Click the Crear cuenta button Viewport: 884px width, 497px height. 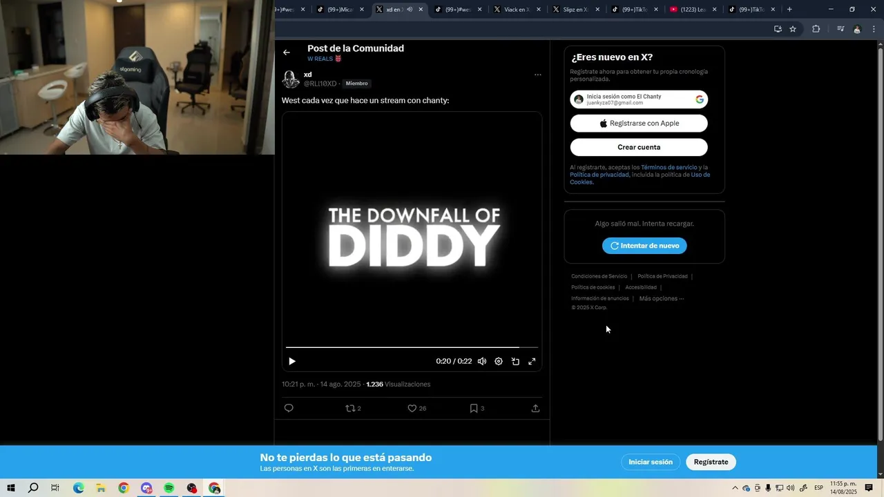pos(639,147)
